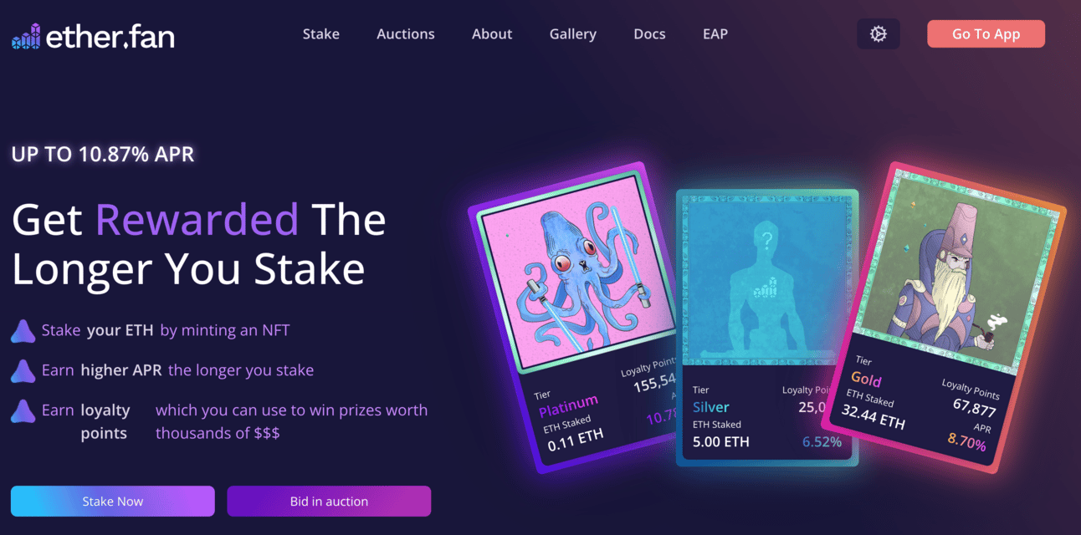Open the Docs link

(649, 34)
